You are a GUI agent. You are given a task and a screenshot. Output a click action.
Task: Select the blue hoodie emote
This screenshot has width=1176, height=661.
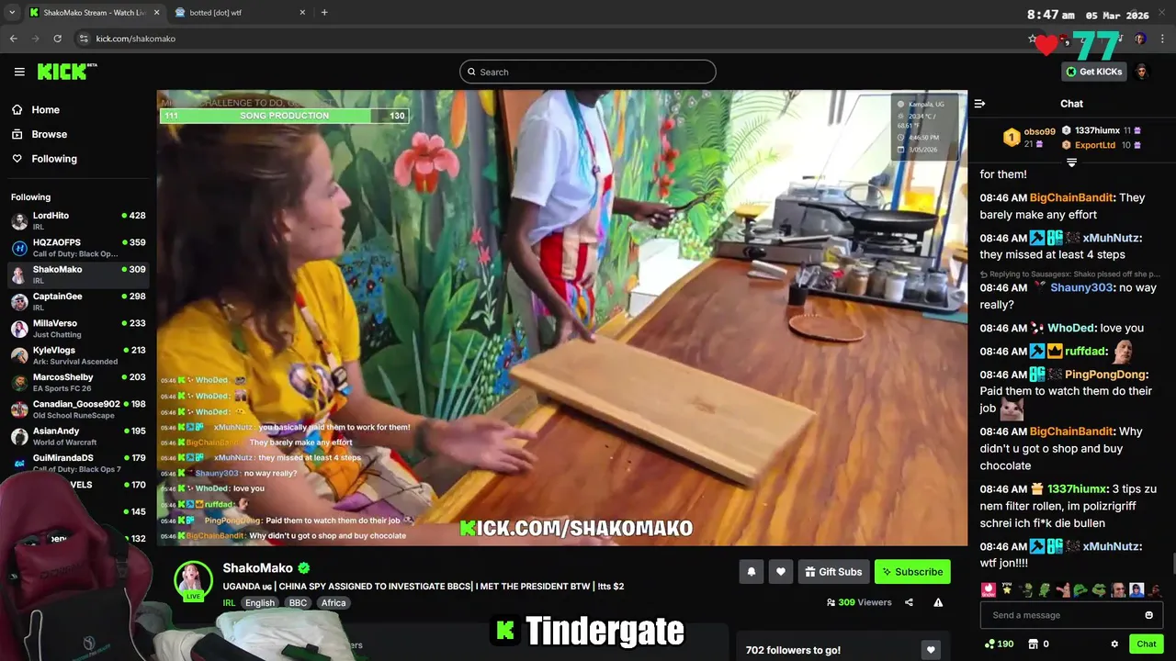pyautogui.click(x=1136, y=589)
